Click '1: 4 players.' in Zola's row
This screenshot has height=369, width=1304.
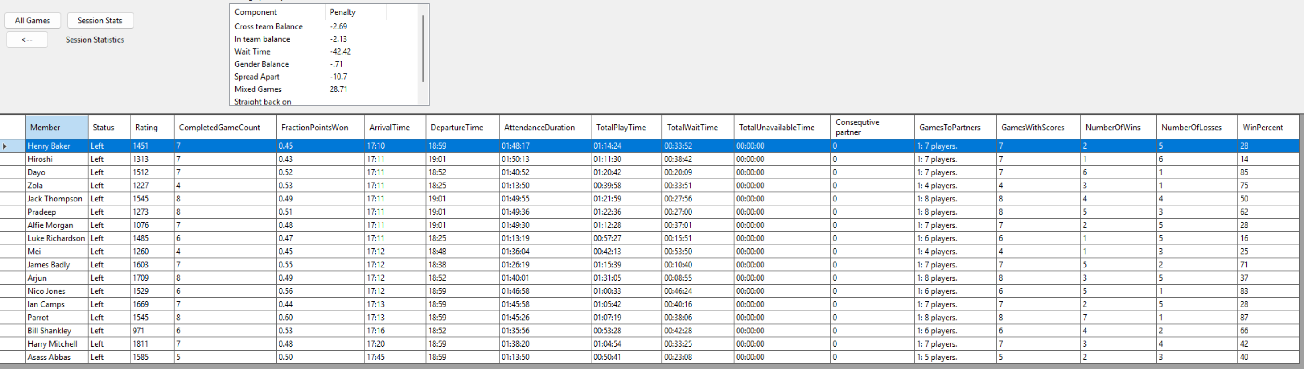[x=955, y=186]
